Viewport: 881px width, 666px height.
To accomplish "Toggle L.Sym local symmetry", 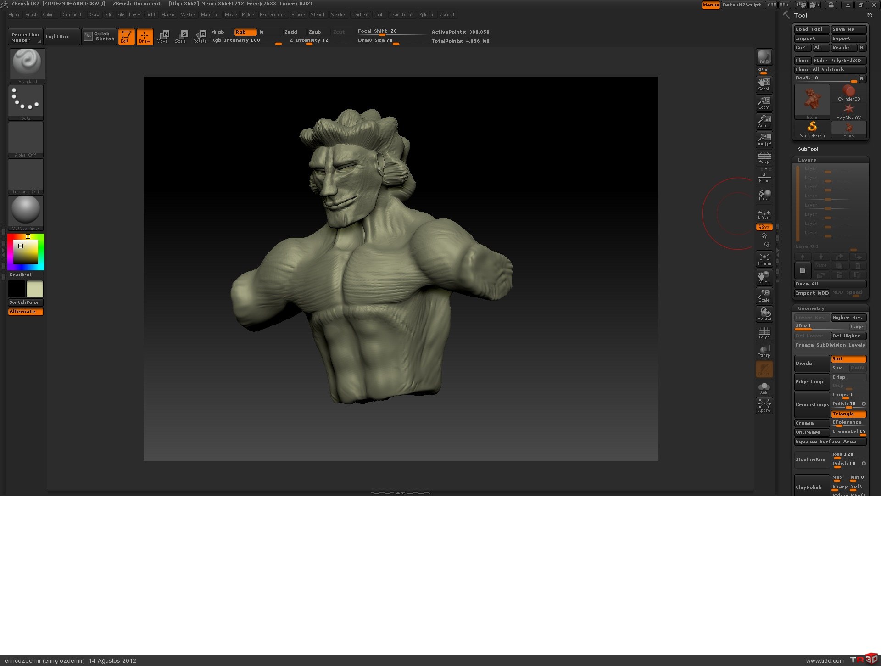I will pos(764,214).
